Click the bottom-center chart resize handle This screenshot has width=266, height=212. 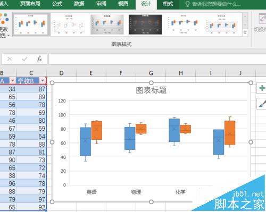point(151,202)
